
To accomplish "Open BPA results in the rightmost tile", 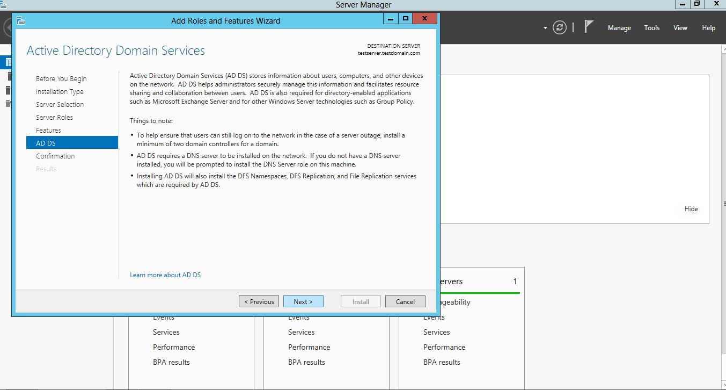I will coord(442,362).
